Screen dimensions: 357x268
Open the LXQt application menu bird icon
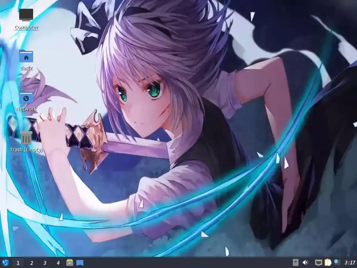pyautogui.click(x=5, y=263)
